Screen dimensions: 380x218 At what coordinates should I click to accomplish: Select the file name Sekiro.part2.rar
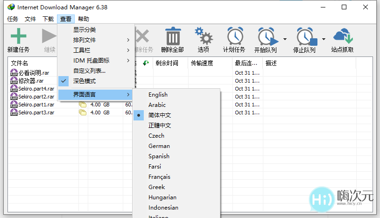coord(36,97)
